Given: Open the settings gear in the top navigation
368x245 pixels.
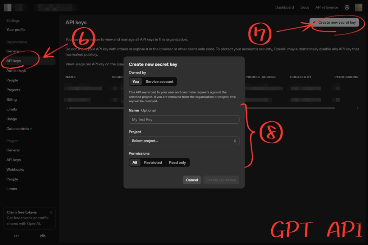Looking at the screenshot, I should point(346,7).
